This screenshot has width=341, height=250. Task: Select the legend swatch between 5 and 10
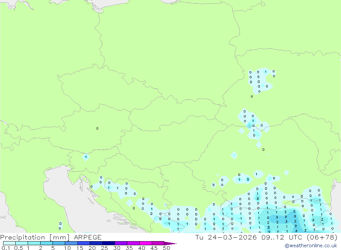click(59, 243)
